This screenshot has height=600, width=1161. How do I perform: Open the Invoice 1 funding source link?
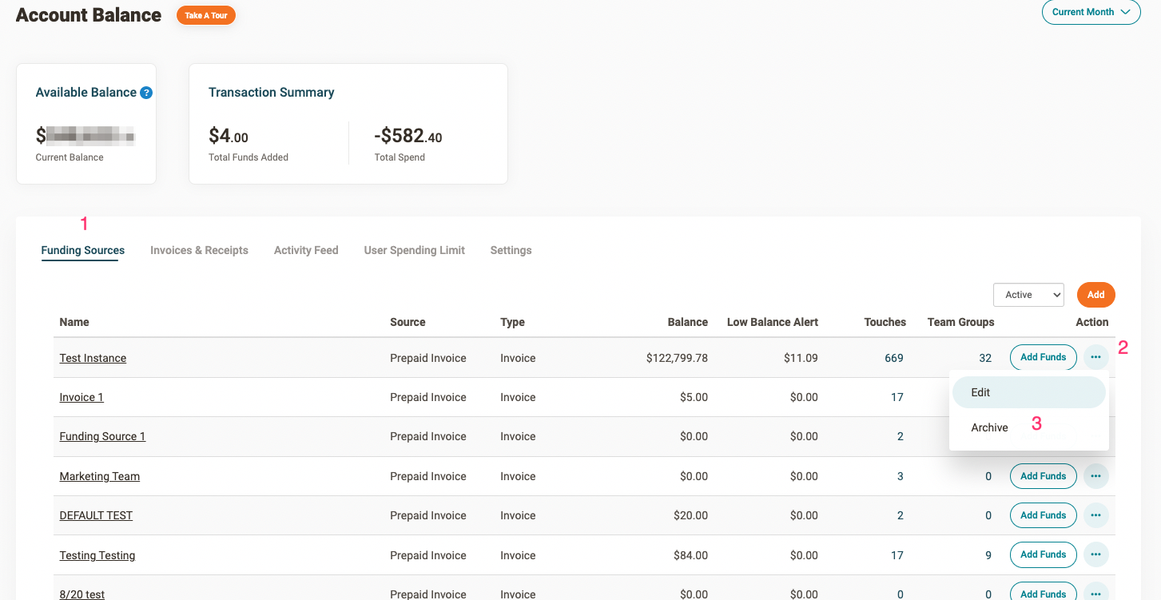pyautogui.click(x=82, y=397)
